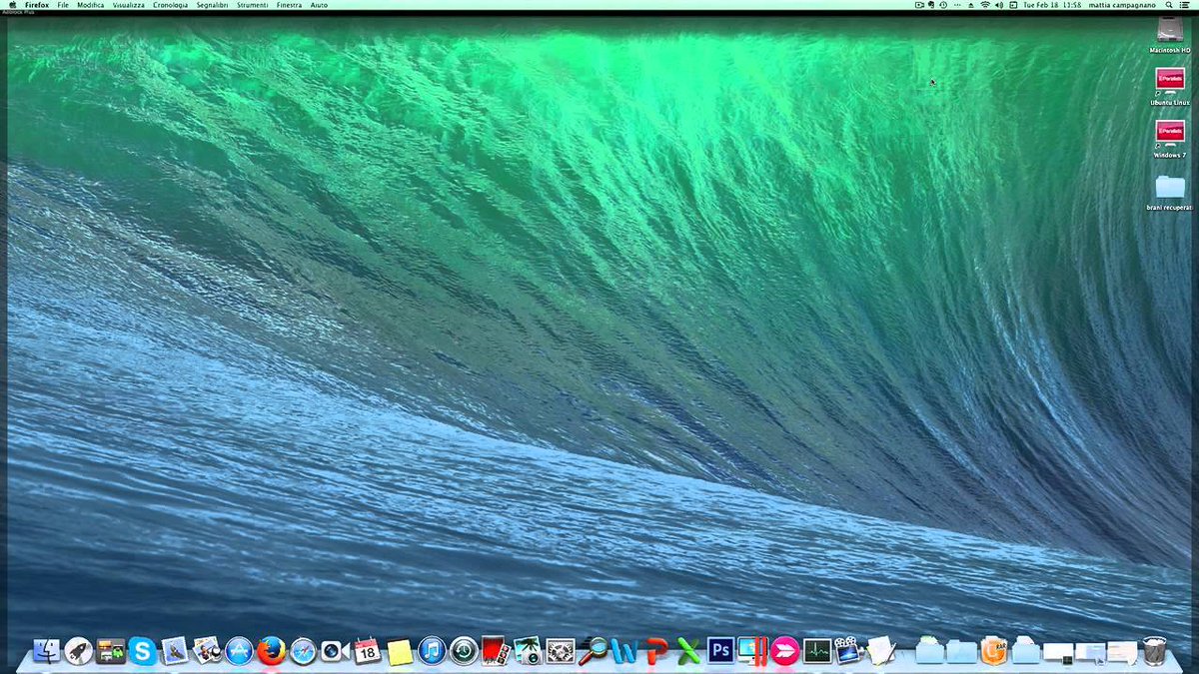Open the RAR archiver Dock icon
This screenshot has height=674, width=1199.
point(993,652)
